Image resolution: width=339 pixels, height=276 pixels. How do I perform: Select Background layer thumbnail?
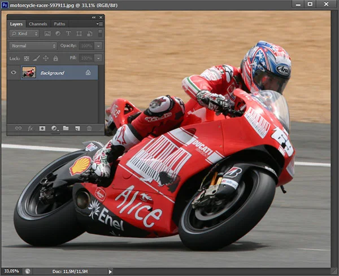(x=29, y=73)
